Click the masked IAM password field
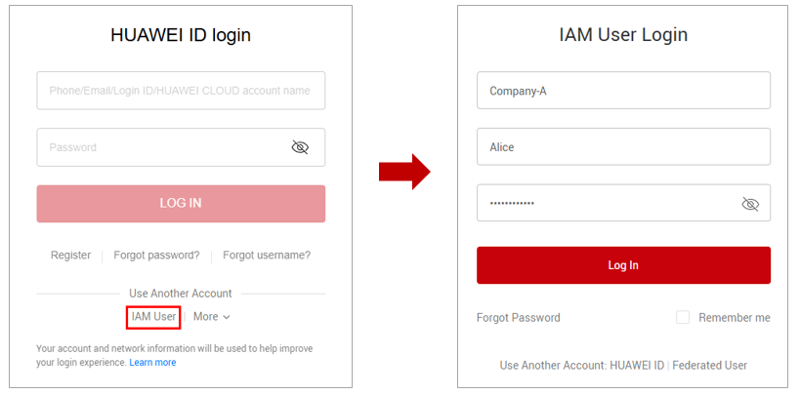This screenshot has width=800, height=395. pyautogui.click(x=623, y=203)
